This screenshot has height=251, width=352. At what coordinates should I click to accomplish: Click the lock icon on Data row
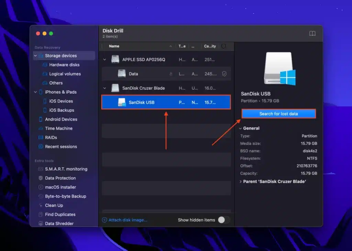click(171, 74)
